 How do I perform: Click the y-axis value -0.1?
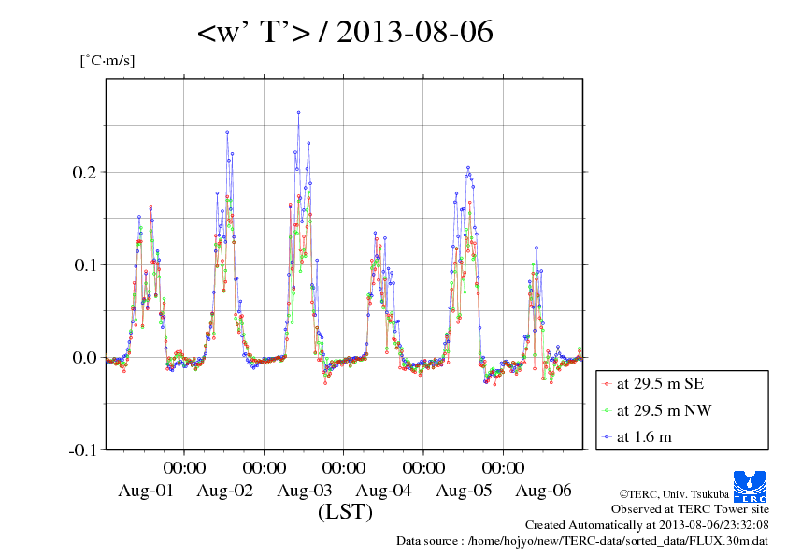[x=82, y=450]
